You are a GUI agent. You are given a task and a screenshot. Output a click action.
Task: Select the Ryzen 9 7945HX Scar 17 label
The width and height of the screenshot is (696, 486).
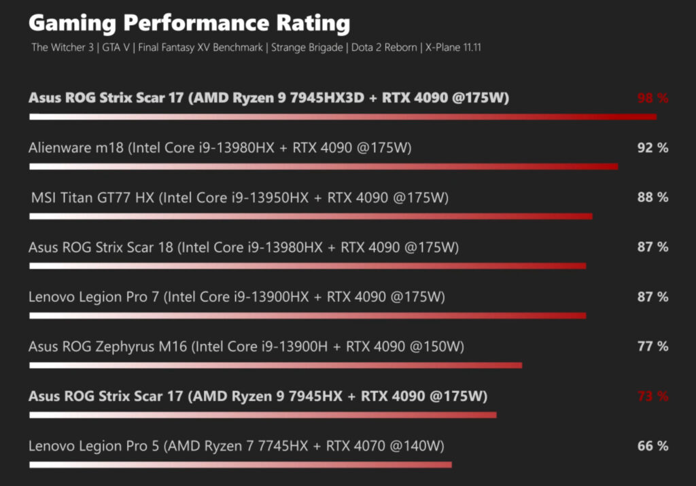pyautogui.click(x=258, y=396)
